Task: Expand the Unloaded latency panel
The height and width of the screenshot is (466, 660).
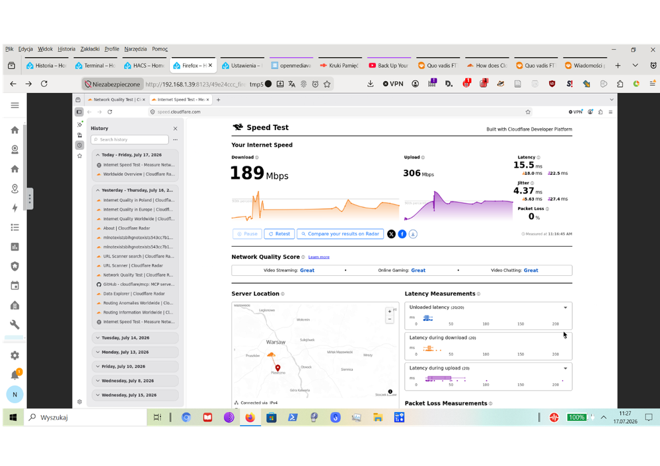Action: [x=566, y=308]
